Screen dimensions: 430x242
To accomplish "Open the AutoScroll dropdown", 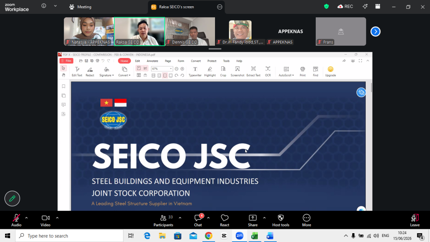I will (x=286, y=71).
